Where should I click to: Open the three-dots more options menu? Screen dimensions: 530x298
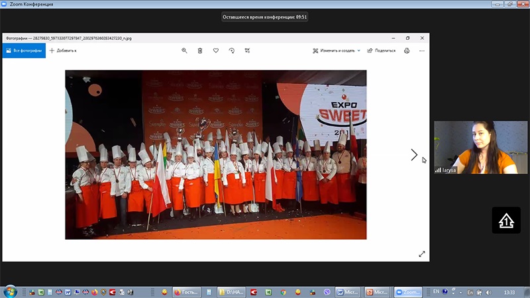click(x=422, y=50)
